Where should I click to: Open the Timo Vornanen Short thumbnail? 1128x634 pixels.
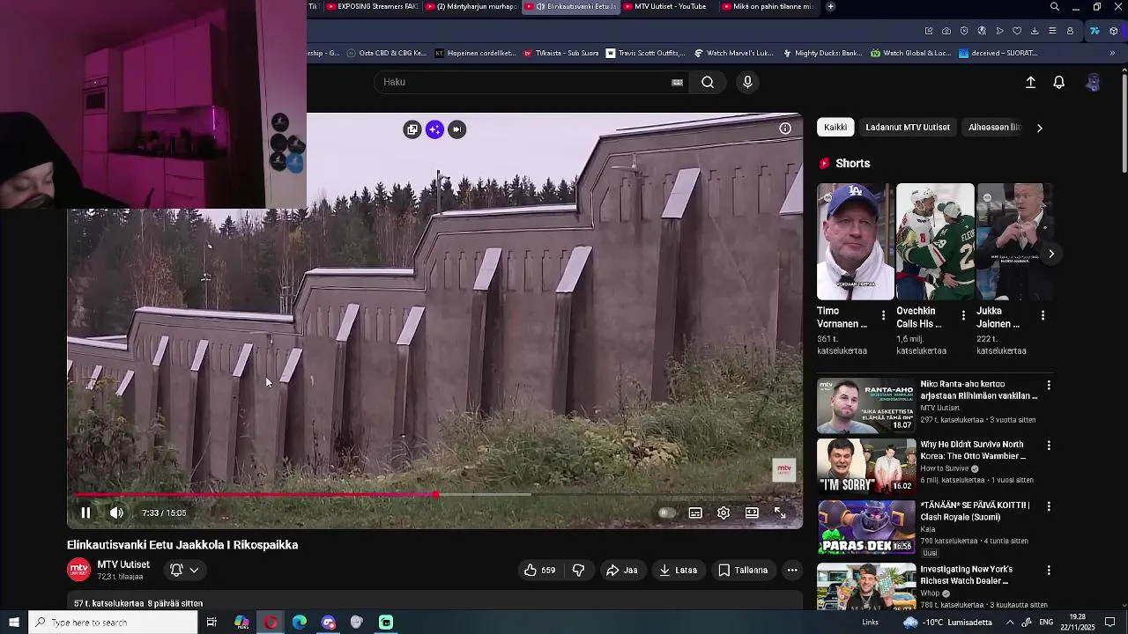click(855, 242)
